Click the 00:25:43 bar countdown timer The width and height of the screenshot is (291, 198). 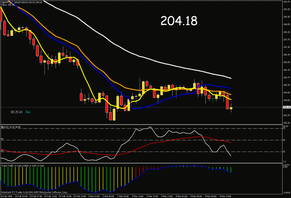pos(16,112)
